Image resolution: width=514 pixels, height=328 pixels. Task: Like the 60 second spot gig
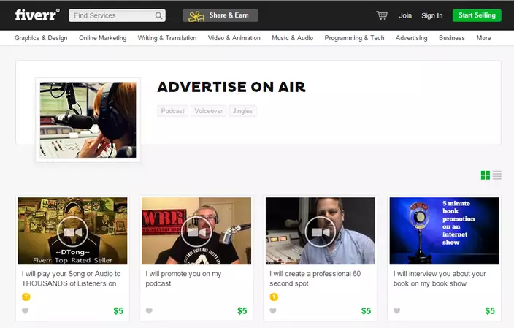click(x=273, y=311)
